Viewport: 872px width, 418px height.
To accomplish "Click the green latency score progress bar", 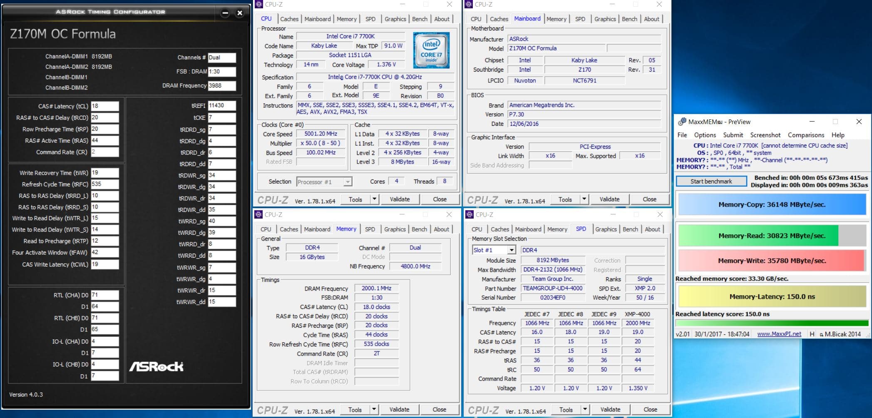I will (772, 323).
